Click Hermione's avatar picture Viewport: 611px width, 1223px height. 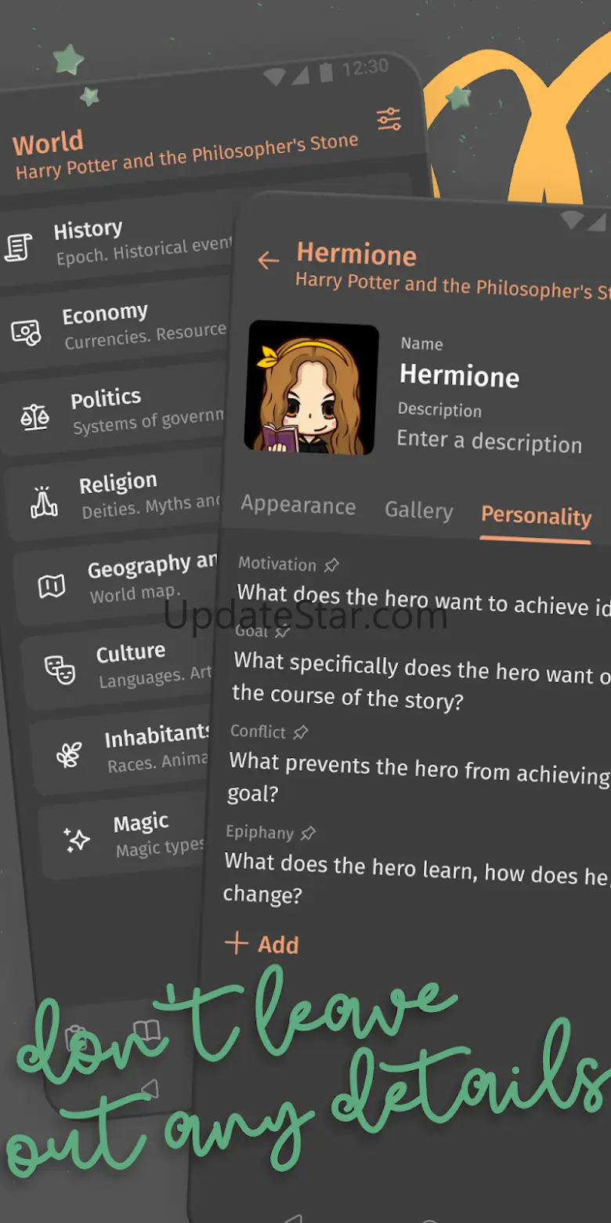tap(311, 387)
